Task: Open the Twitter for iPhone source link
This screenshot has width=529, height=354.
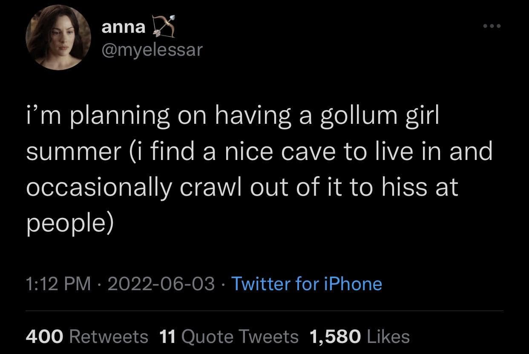Action: click(306, 284)
